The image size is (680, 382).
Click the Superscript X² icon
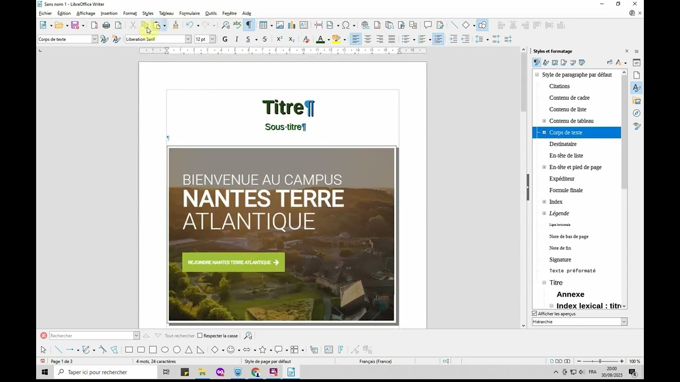tap(279, 39)
